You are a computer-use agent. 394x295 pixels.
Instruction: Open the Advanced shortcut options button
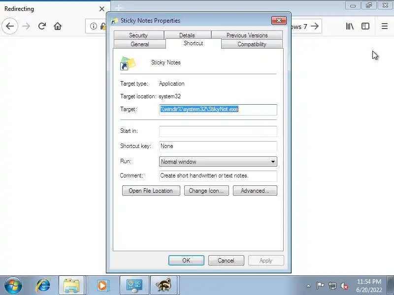pyautogui.click(x=255, y=191)
